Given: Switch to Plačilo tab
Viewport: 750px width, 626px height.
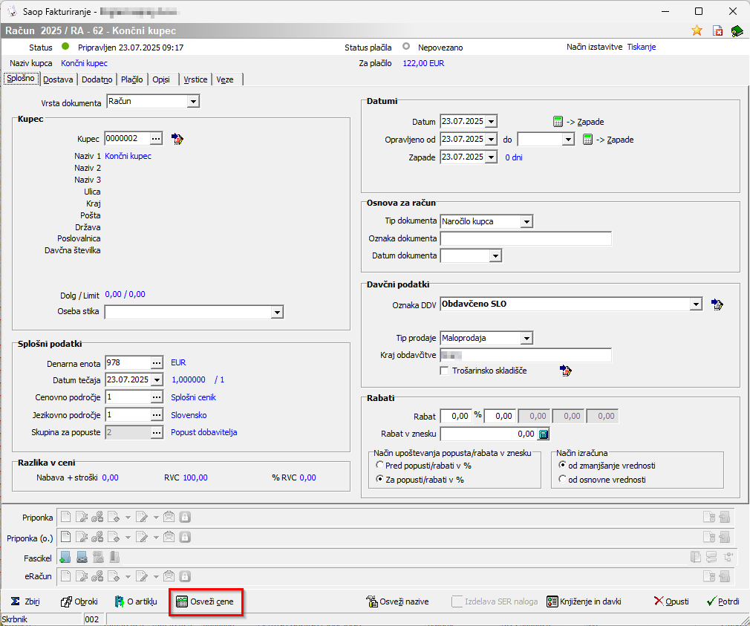Looking at the screenshot, I should (x=132, y=80).
